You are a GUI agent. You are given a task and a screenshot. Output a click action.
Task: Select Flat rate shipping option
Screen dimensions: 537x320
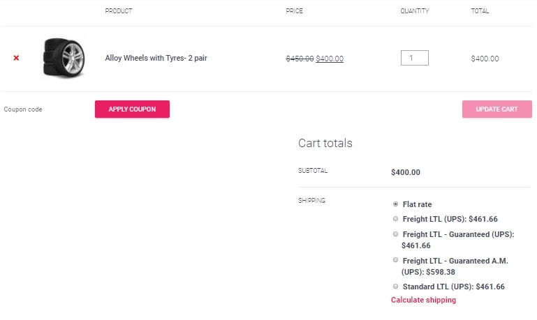click(x=395, y=204)
